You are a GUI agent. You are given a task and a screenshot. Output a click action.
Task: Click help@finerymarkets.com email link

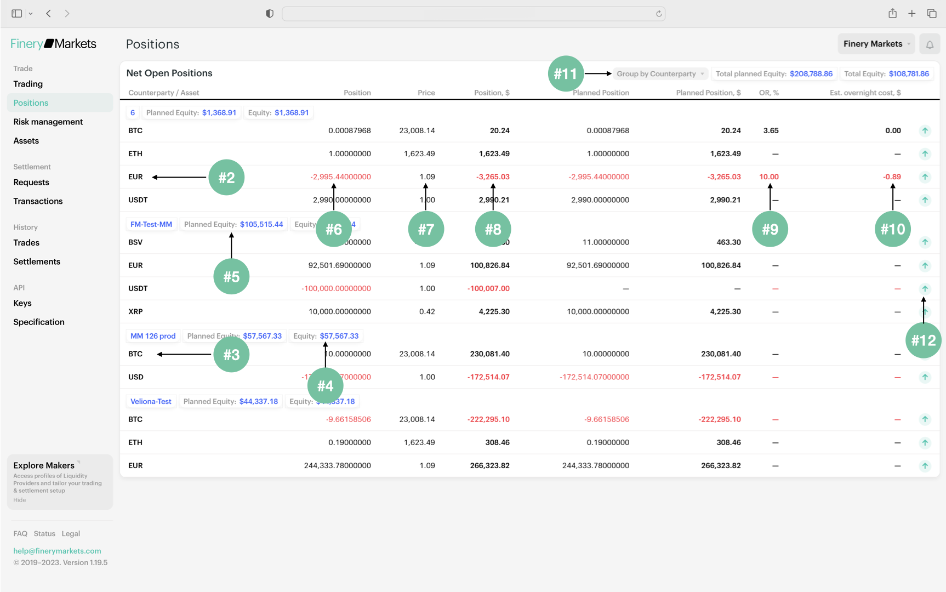pyautogui.click(x=57, y=551)
